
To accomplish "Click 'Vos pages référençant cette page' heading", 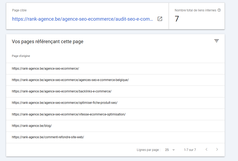I will (x=48, y=42).
